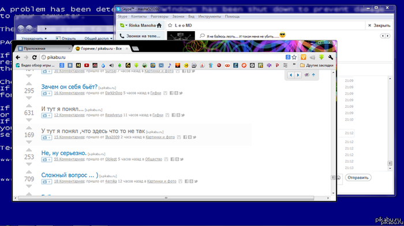Toggle the eye icon in pikabu floating panel
Screen dimensions: 404x226
(x=306, y=75)
